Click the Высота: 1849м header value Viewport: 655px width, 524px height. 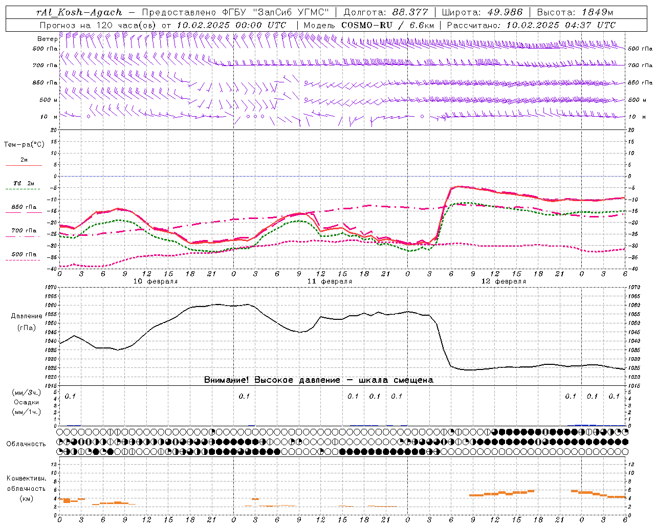click(575, 12)
